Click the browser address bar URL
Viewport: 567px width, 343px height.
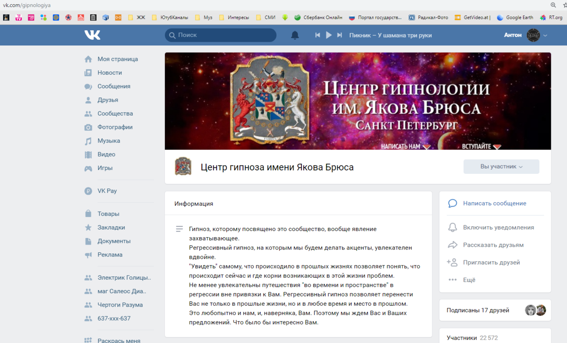point(27,5)
